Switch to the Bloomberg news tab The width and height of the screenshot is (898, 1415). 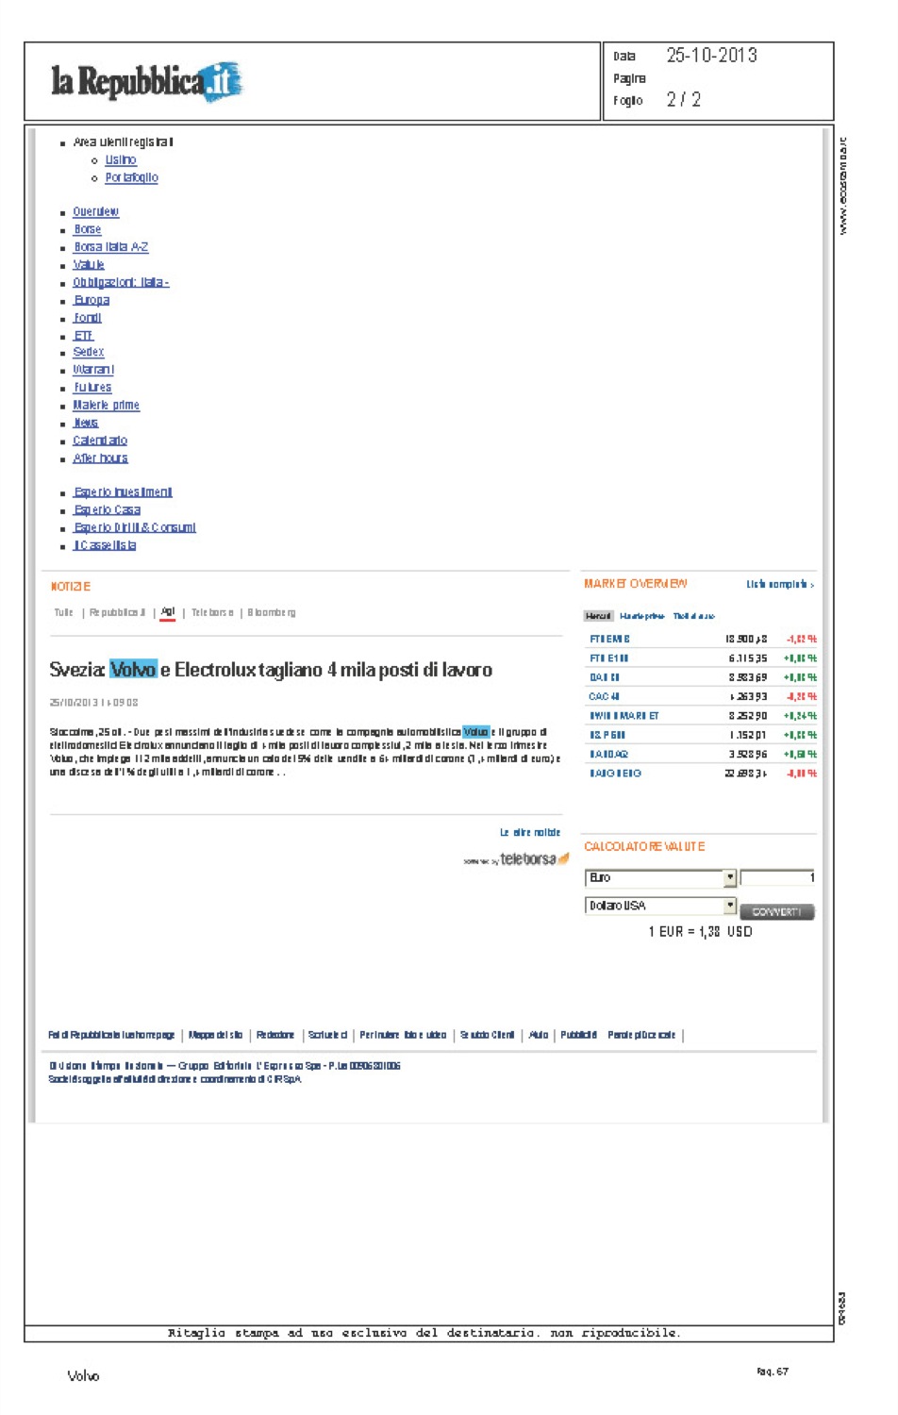click(272, 613)
